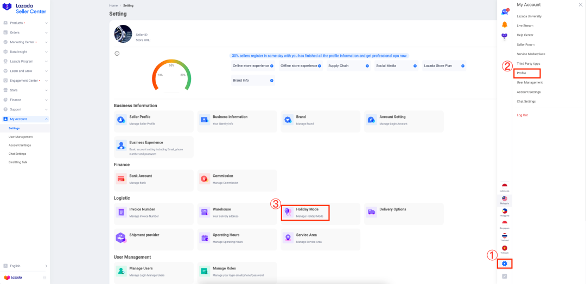
Task: Click the store profile avatar thumbnail
Action: (123, 34)
